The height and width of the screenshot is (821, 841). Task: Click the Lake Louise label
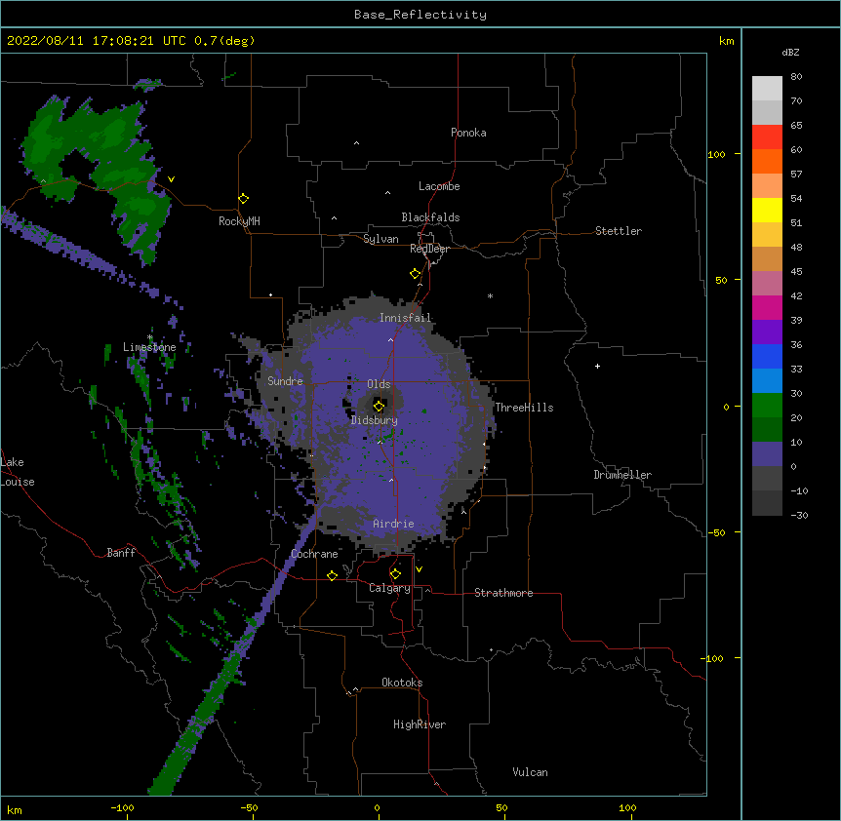point(18,472)
